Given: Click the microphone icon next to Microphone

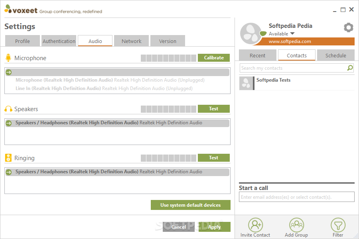Looking at the screenshot, I should [x=8, y=58].
